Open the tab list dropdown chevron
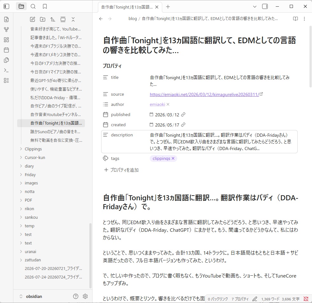 pos(254,7)
